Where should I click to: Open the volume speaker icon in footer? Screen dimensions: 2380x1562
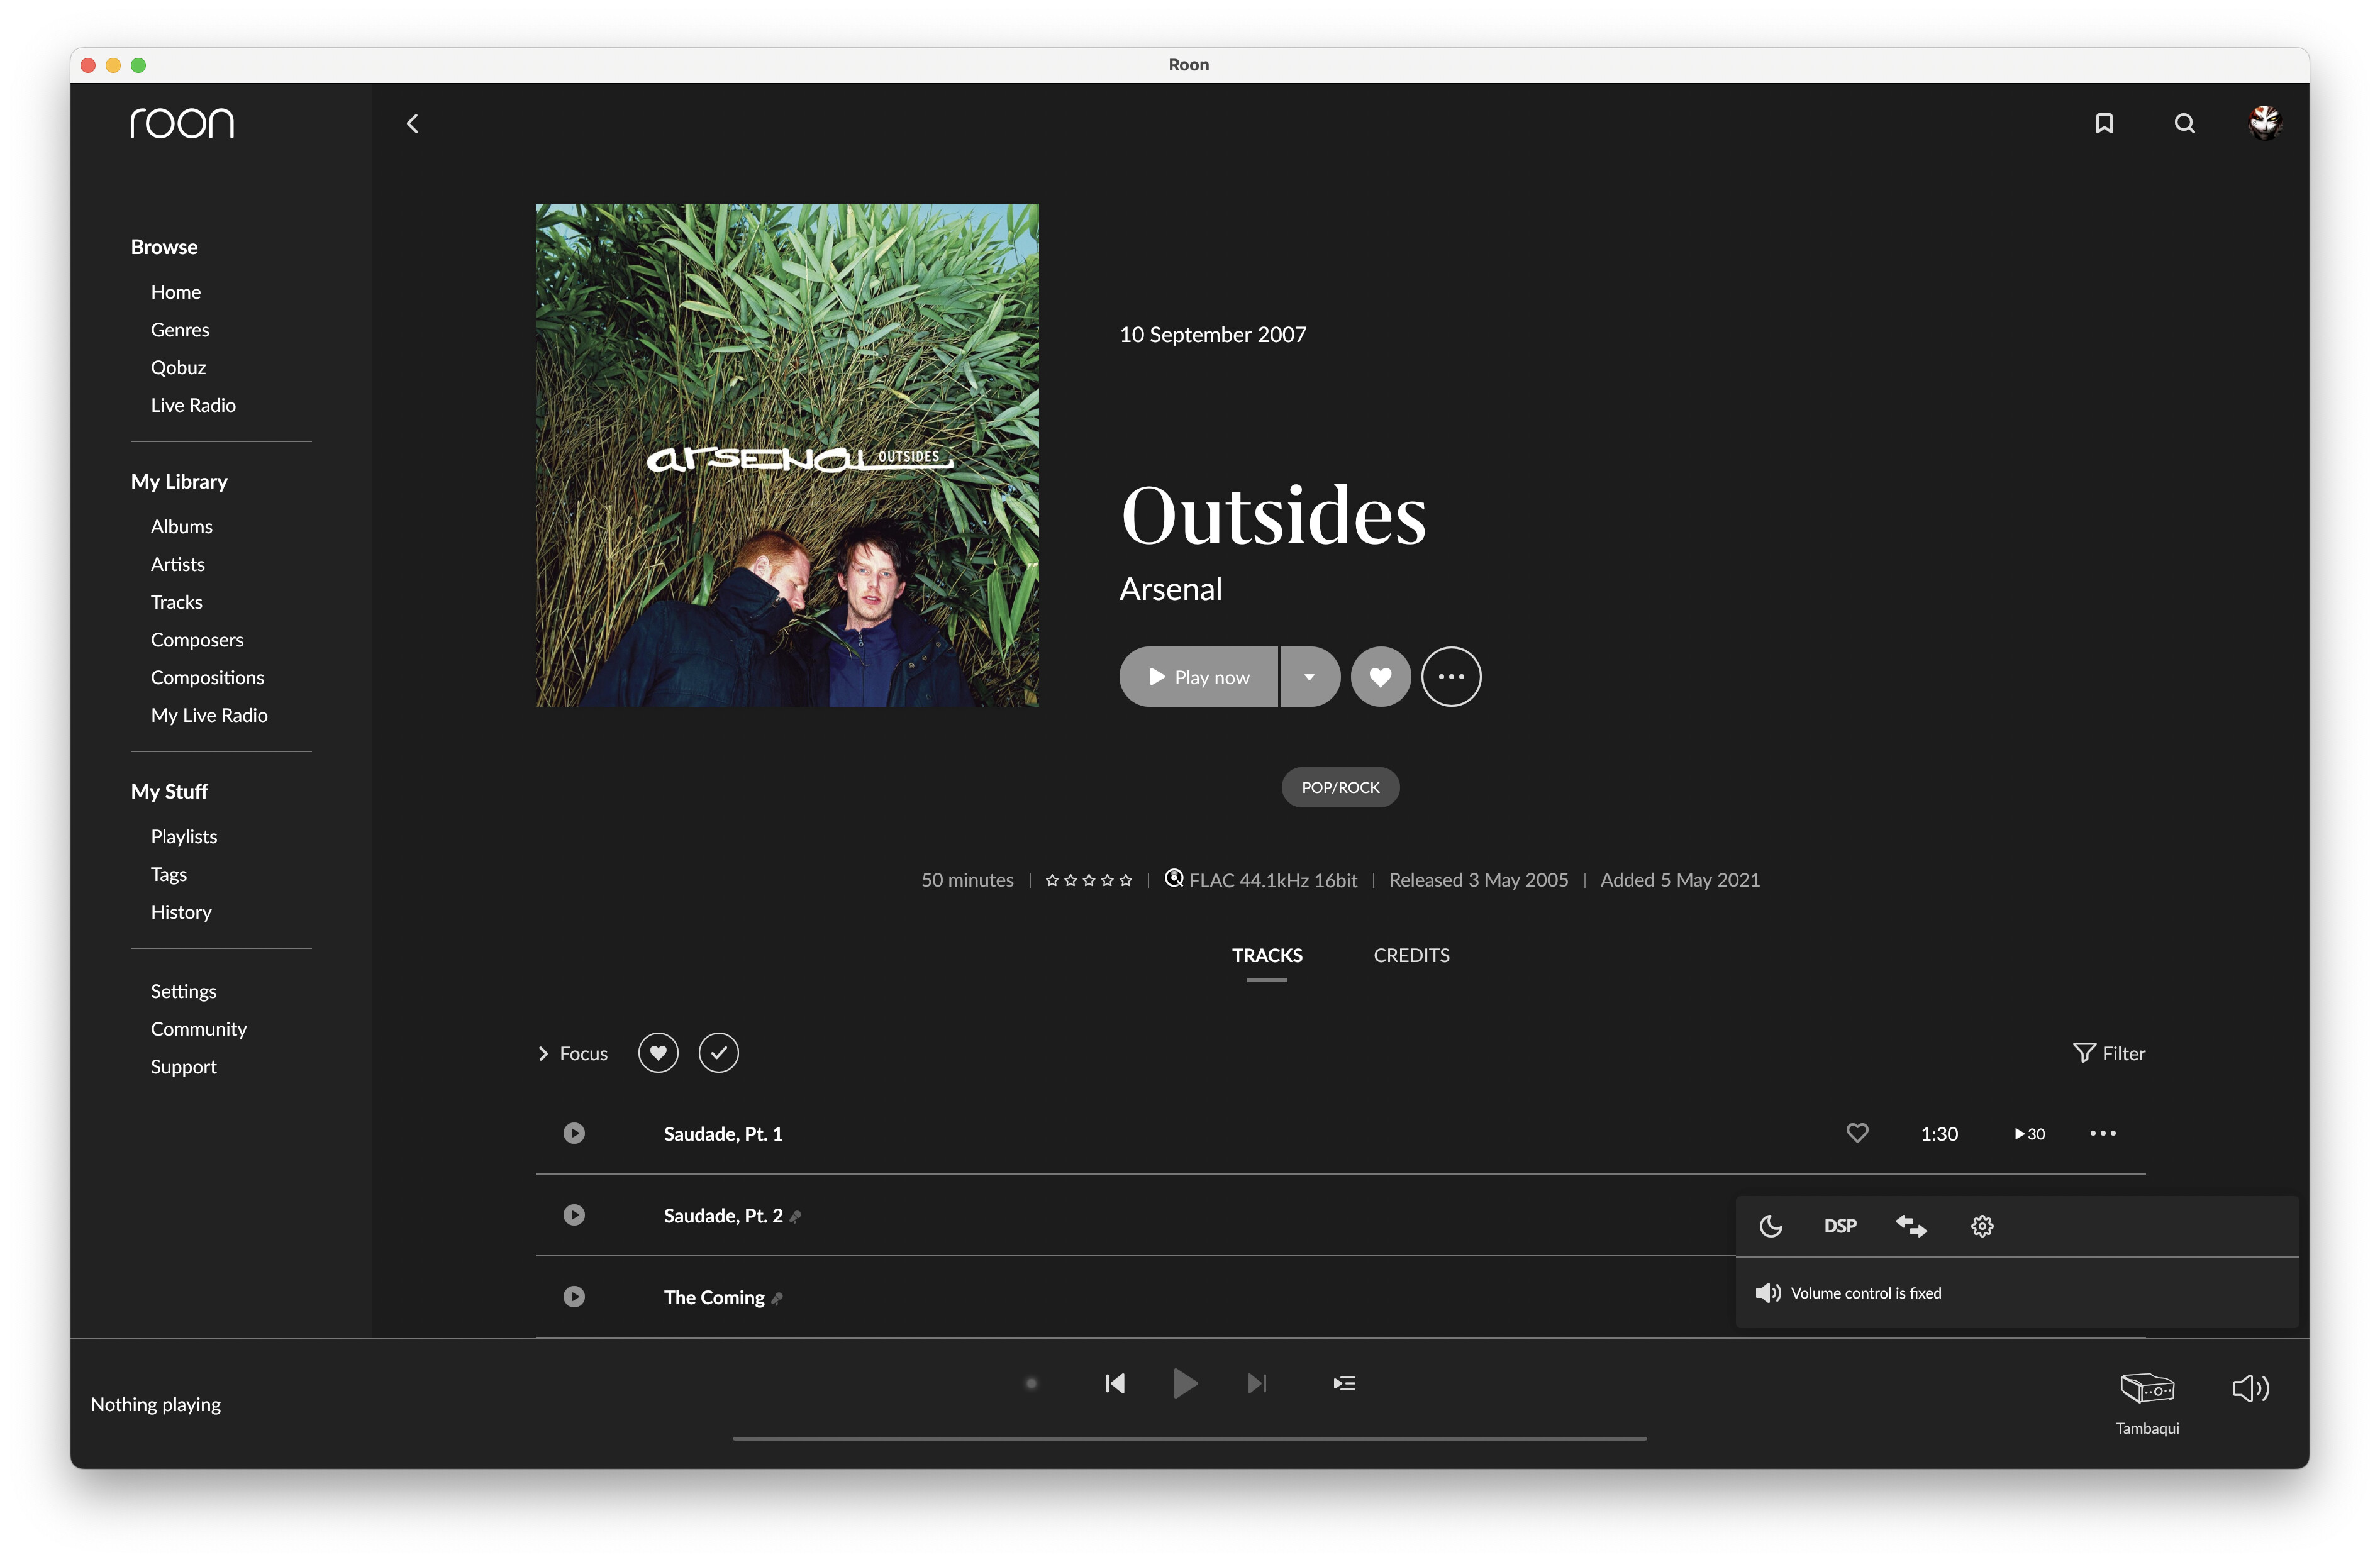point(2250,1388)
